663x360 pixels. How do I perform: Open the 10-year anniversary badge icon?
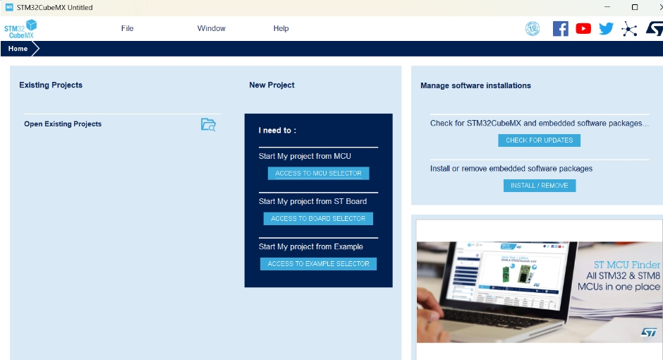[533, 29]
